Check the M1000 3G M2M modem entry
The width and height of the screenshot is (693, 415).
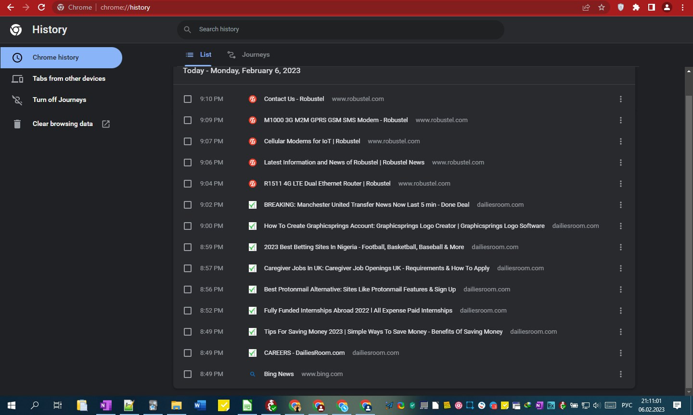click(x=188, y=120)
